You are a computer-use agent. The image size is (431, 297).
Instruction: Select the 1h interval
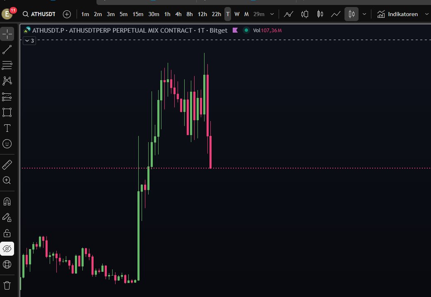[167, 14]
